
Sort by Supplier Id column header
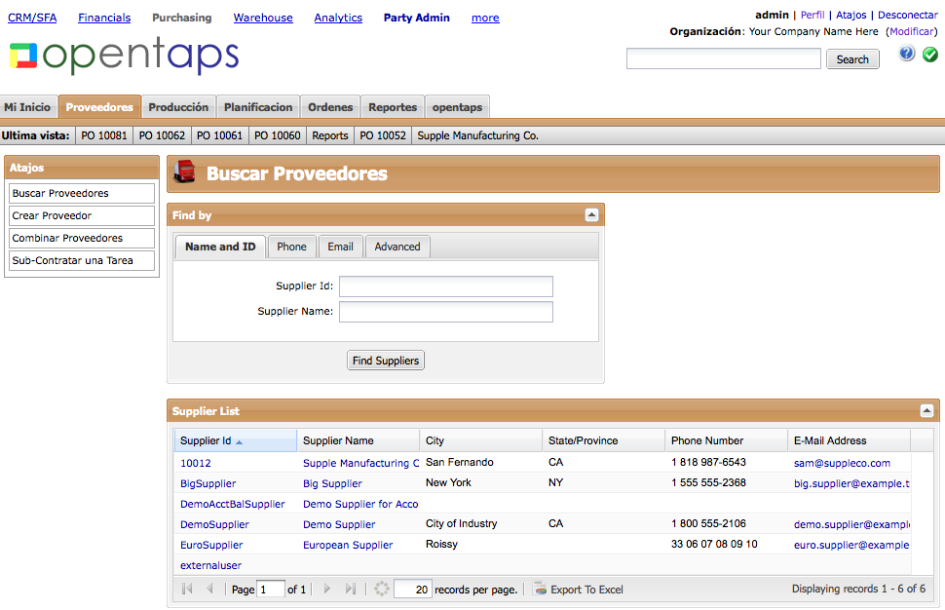click(x=235, y=440)
